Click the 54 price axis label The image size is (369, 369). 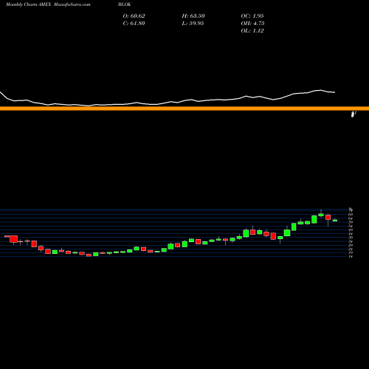(x=351, y=226)
